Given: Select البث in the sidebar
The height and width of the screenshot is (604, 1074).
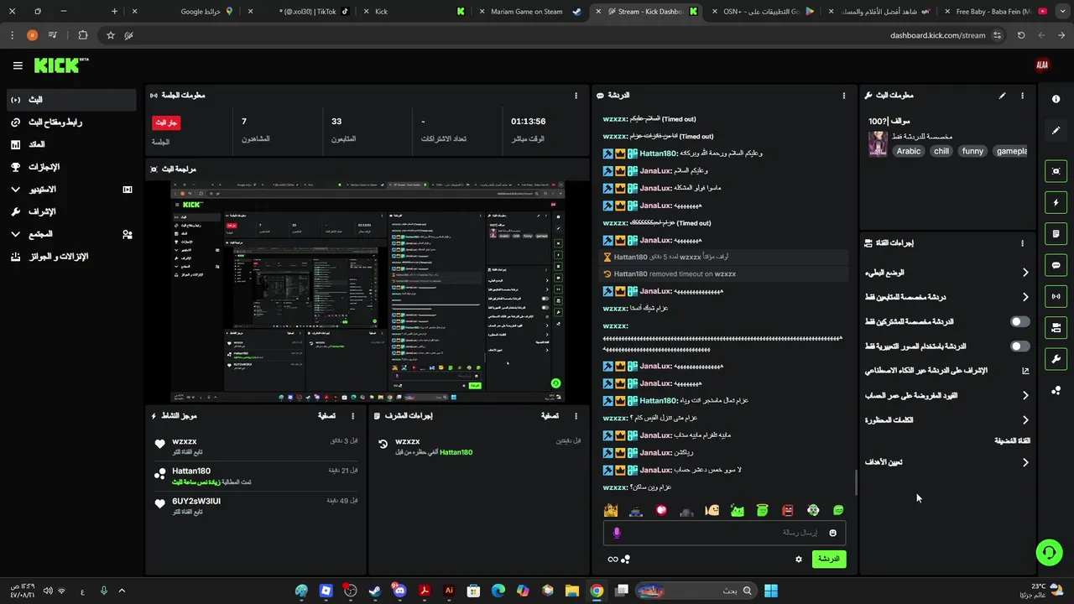Looking at the screenshot, I should point(70,100).
